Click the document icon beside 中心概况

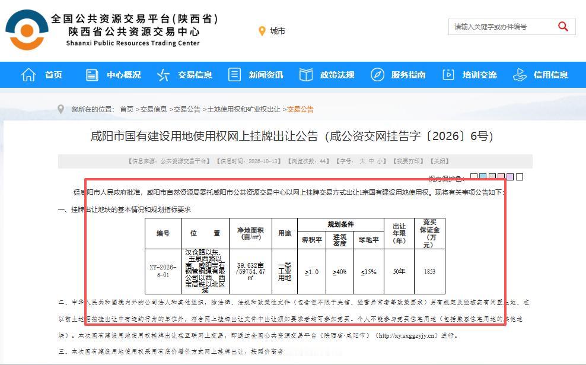pos(92,75)
